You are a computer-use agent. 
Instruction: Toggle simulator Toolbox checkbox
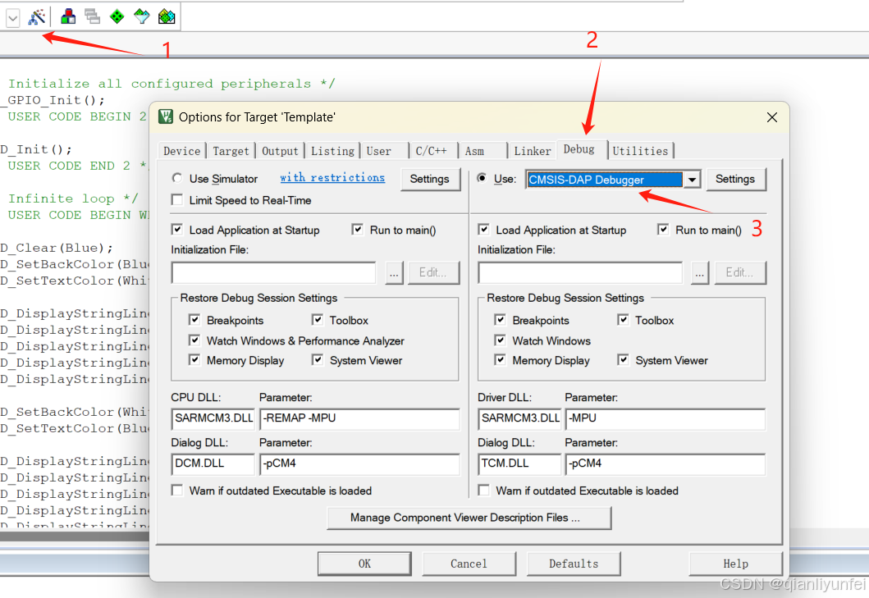(x=318, y=319)
